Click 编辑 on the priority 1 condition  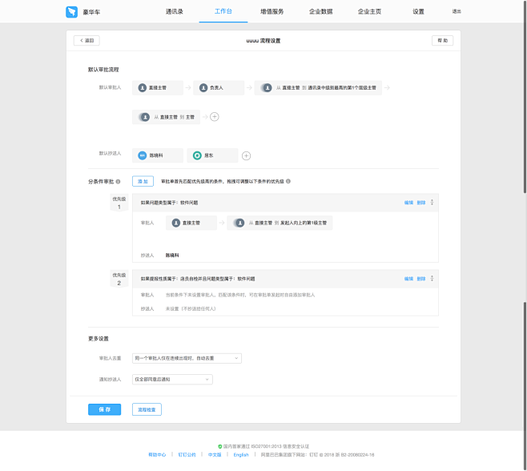click(x=408, y=203)
